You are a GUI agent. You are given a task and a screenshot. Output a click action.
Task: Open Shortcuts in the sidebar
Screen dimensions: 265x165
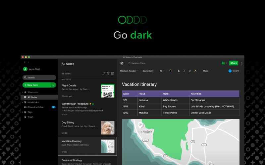[x=32, y=92]
